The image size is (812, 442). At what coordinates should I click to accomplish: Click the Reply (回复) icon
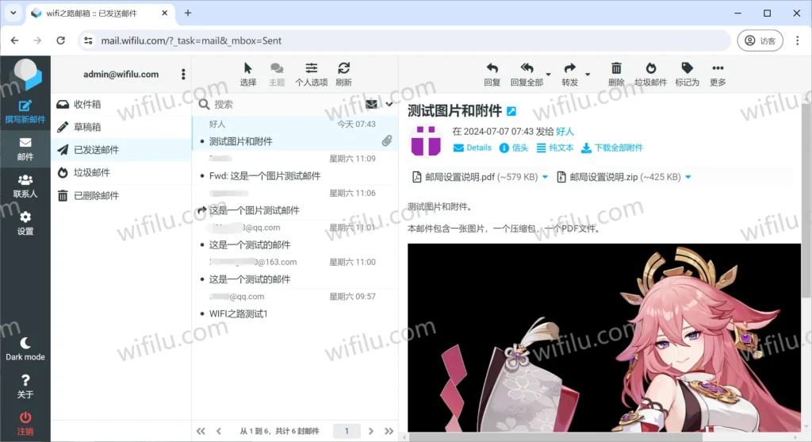coord(492,69)
